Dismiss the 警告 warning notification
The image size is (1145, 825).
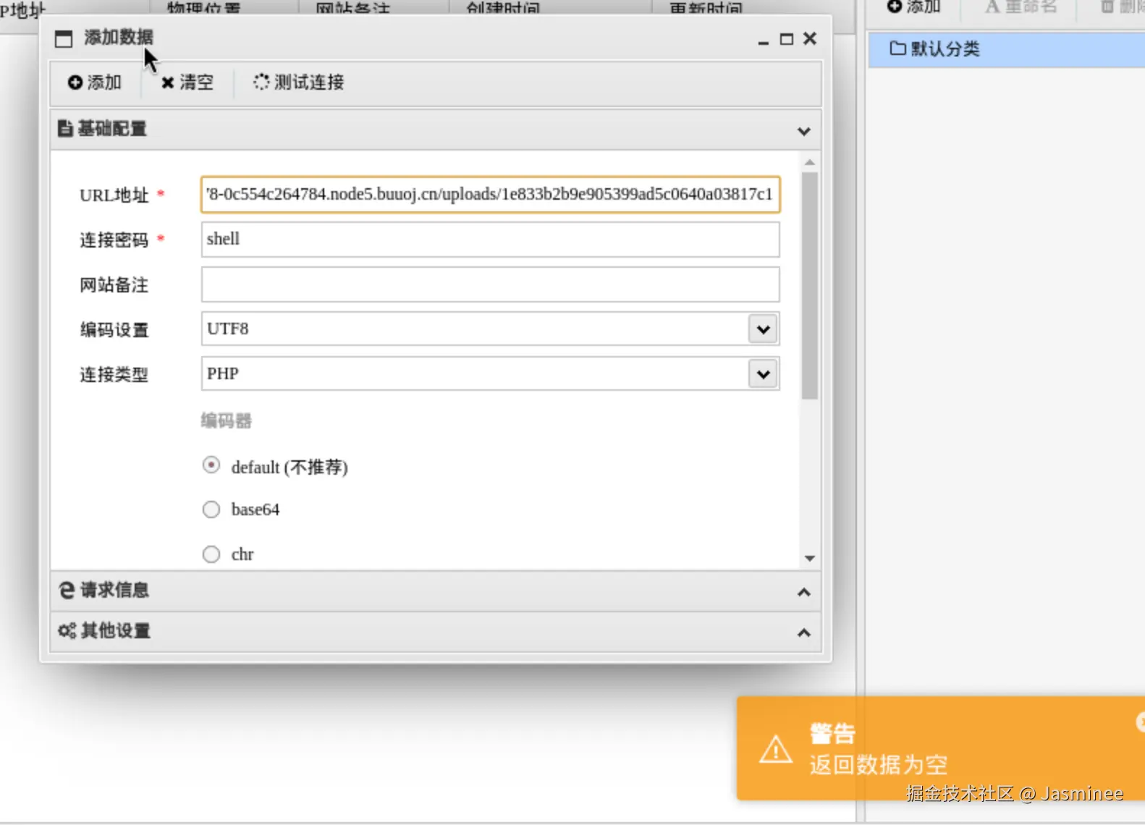coord(1141,722)
